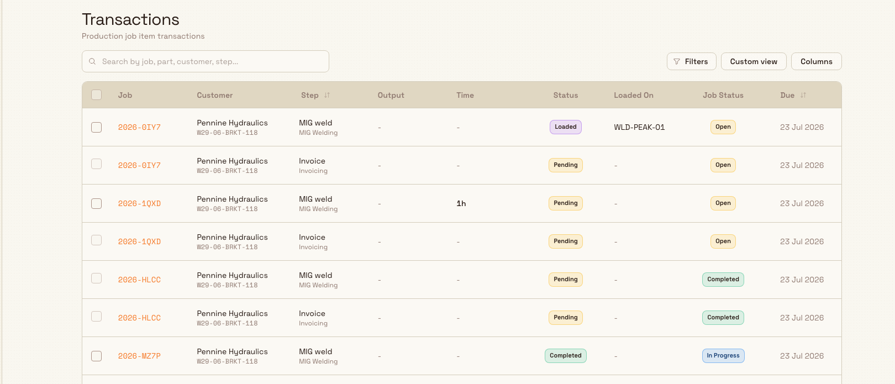
Task: Click Pending badge in 2026-0IY7 Invoice row
Action: (x=566, y=165)
